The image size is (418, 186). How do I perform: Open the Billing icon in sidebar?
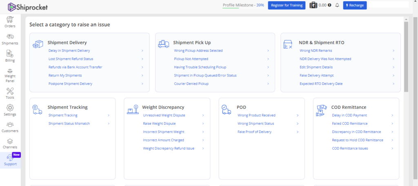pyautogui.click(x=10, y=53)
